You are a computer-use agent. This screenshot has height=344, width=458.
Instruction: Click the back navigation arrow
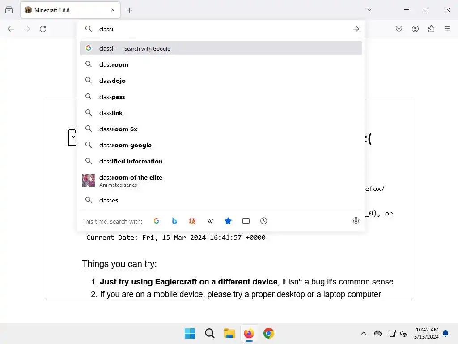pos(11,29)
